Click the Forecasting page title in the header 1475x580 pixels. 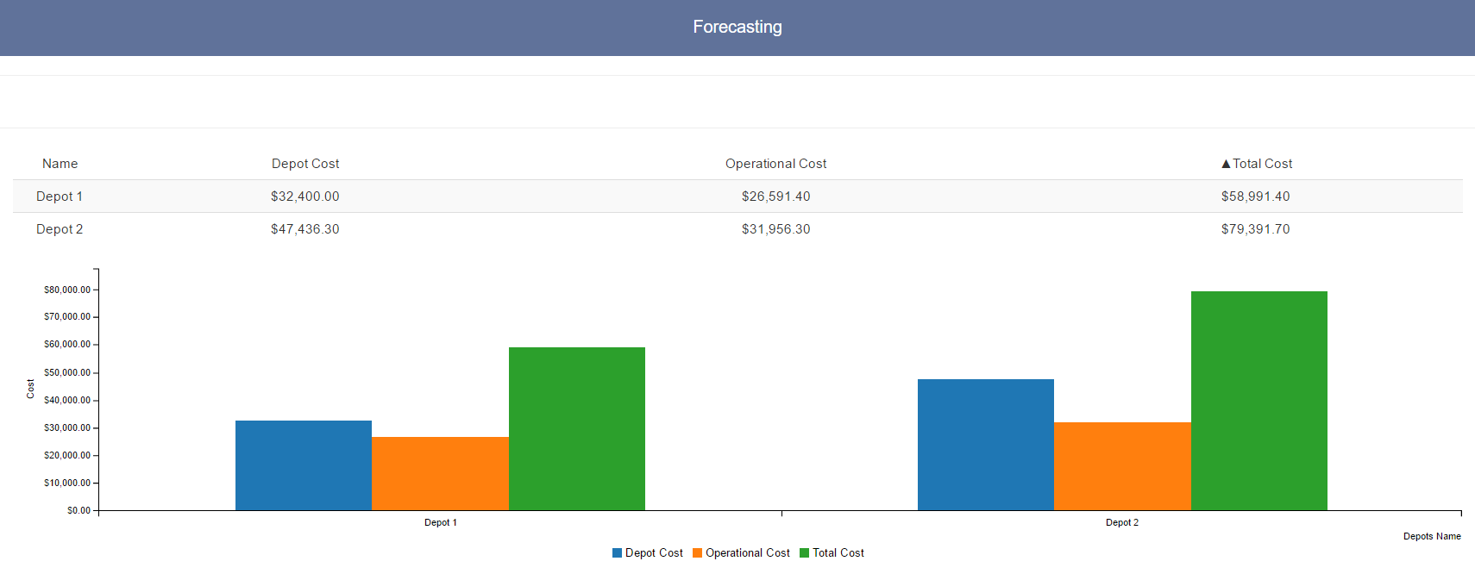click(x=737, y=27)
